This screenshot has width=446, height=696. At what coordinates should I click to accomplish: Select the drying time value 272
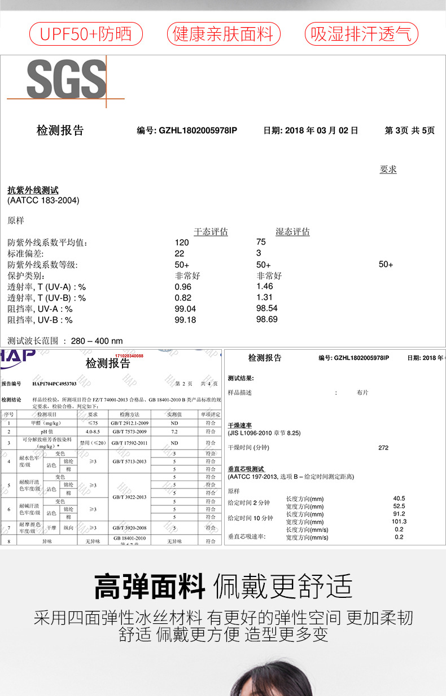383,448
